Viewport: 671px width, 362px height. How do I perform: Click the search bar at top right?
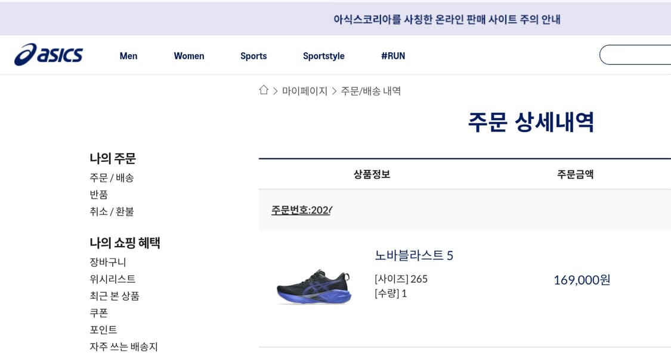638,54
